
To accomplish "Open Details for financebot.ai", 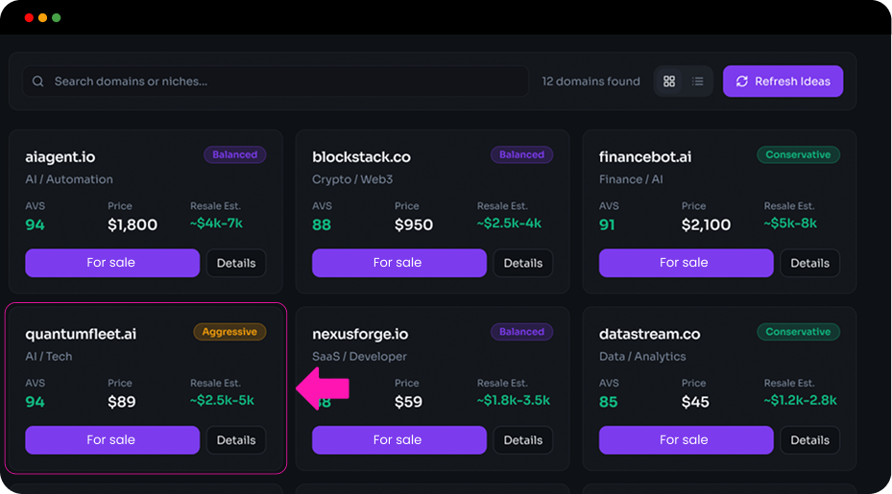I will [809, 263].
